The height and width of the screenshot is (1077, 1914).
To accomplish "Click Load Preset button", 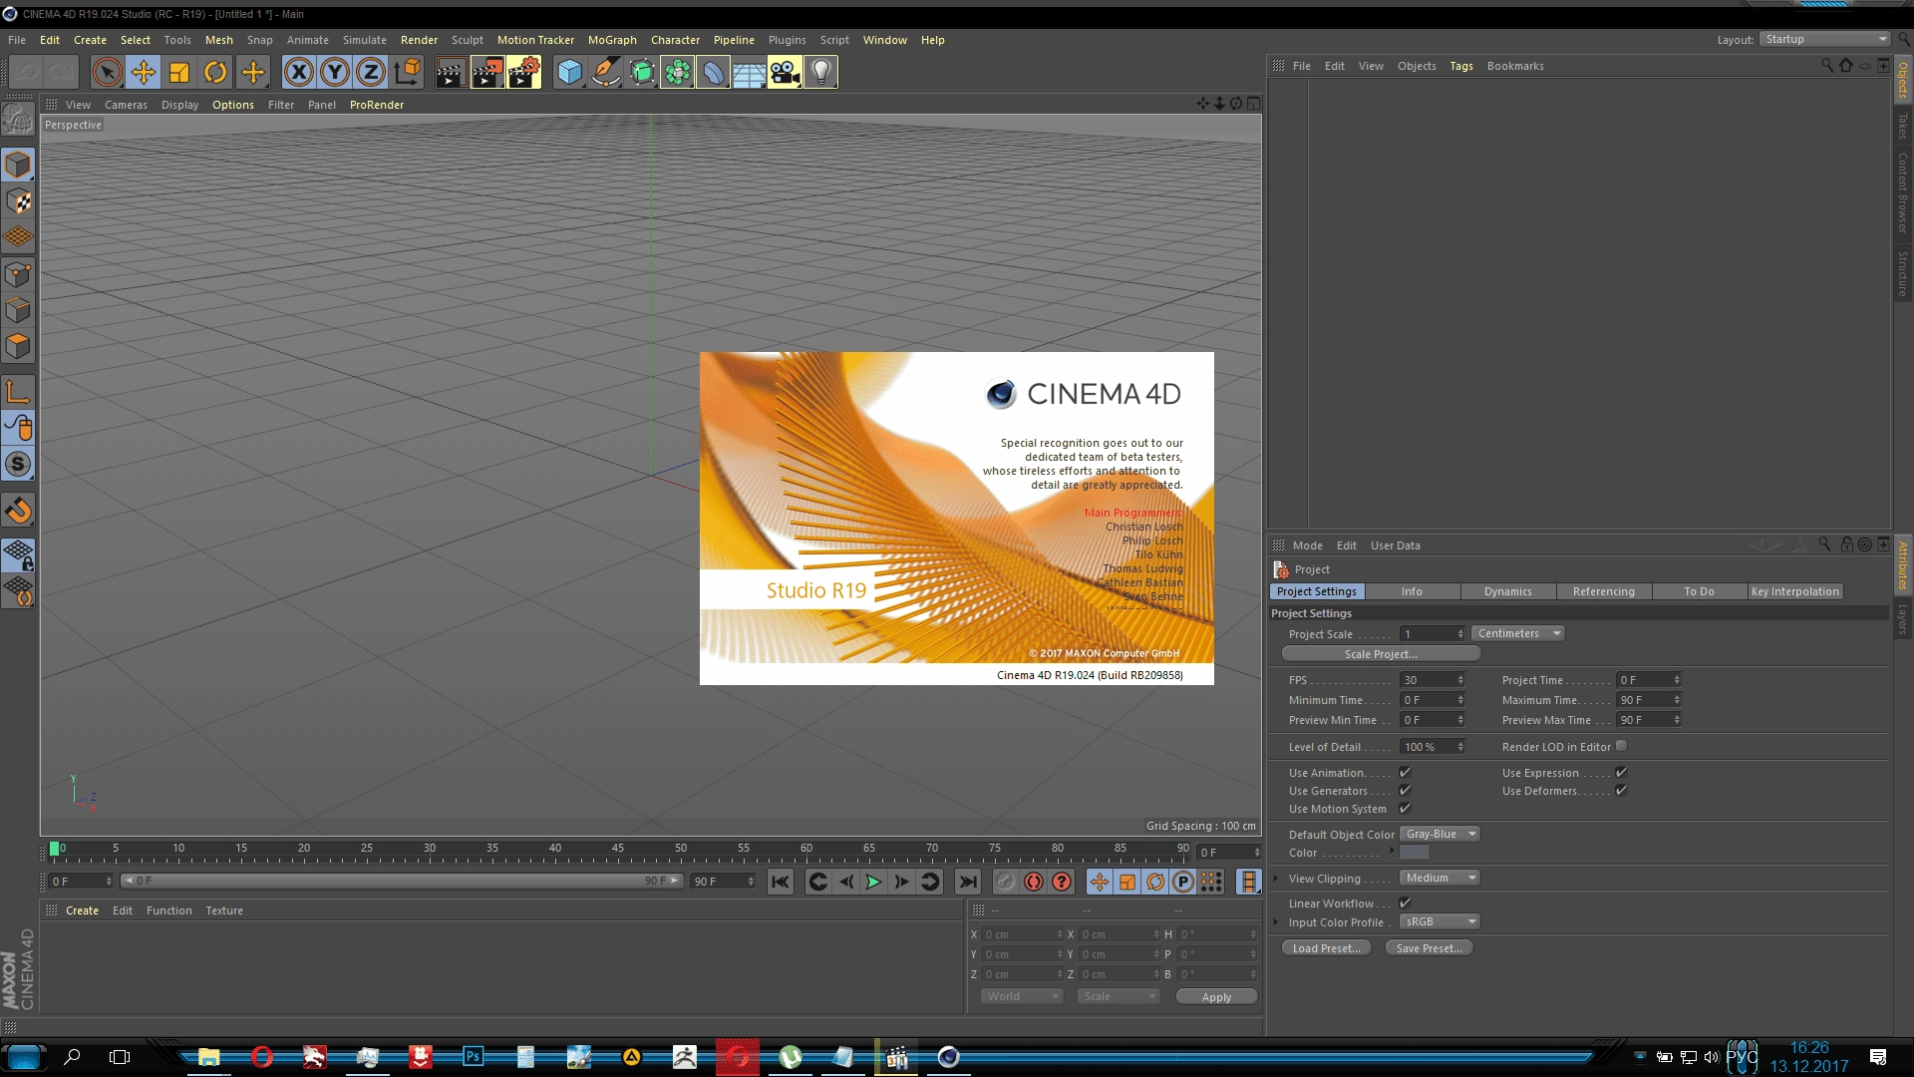I will pyautogui.click(x=1326, y=949).
